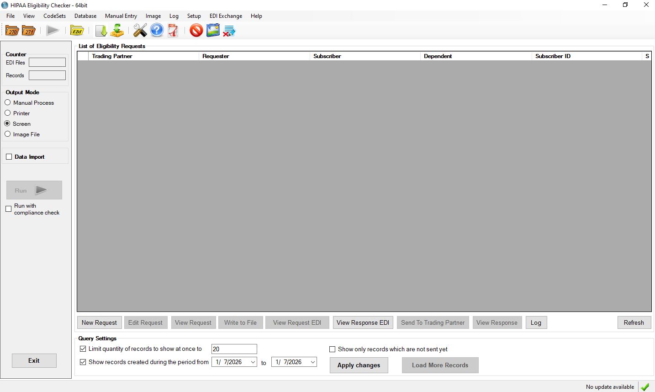Click the 'No update available' status text
Screen dimensions: 655x392
610,387
